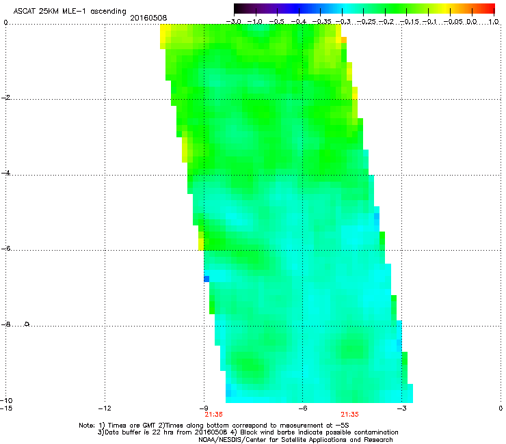Click the x-axis label -6

pos(303,408)
